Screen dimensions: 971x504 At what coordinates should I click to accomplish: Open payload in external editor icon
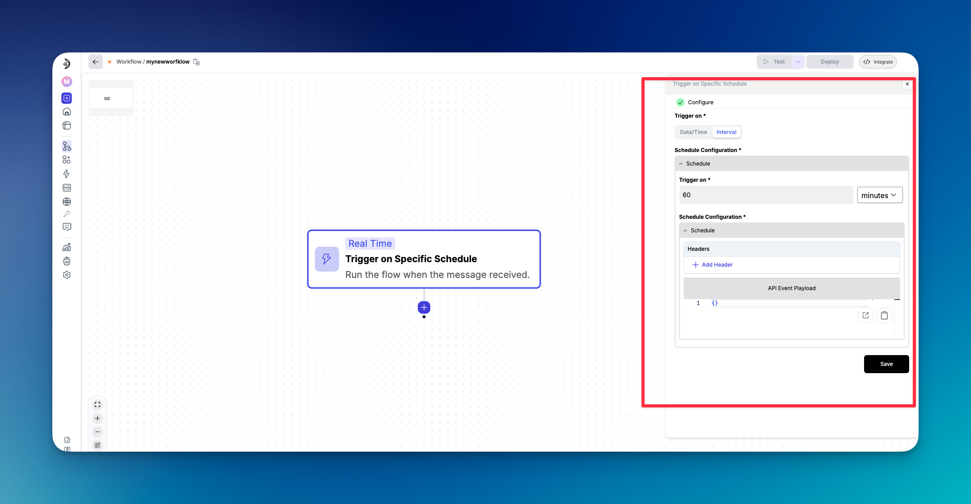865,315
